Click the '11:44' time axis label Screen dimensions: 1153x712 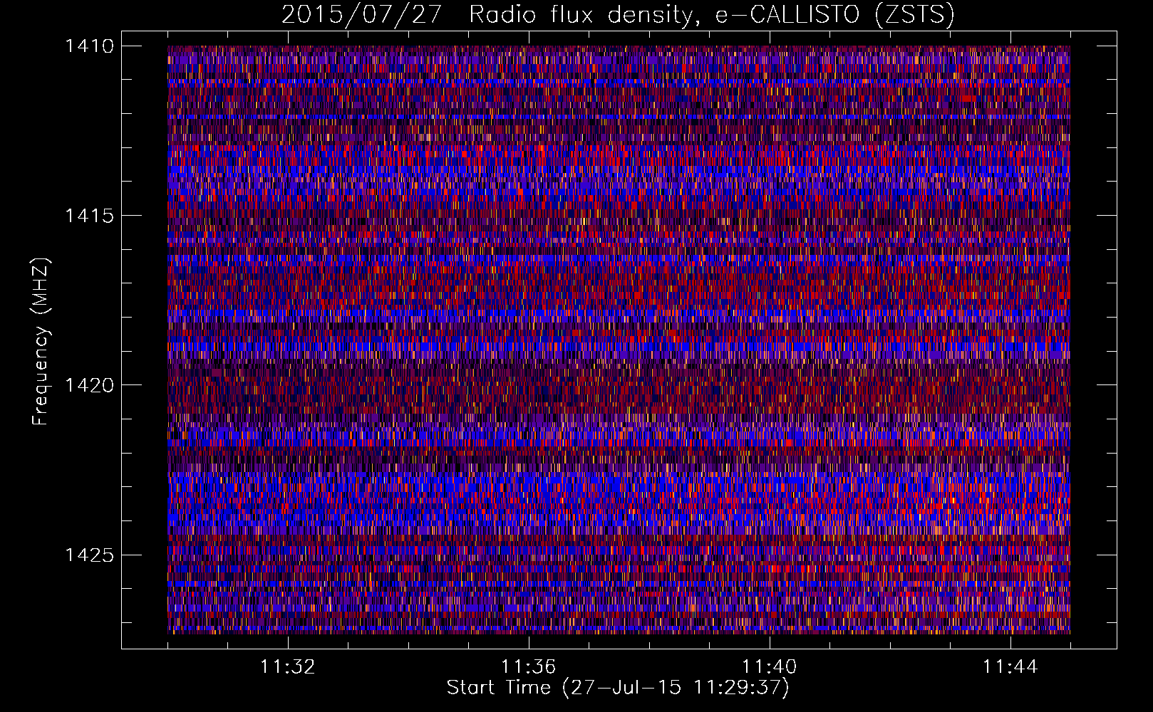click(1010, 667)
